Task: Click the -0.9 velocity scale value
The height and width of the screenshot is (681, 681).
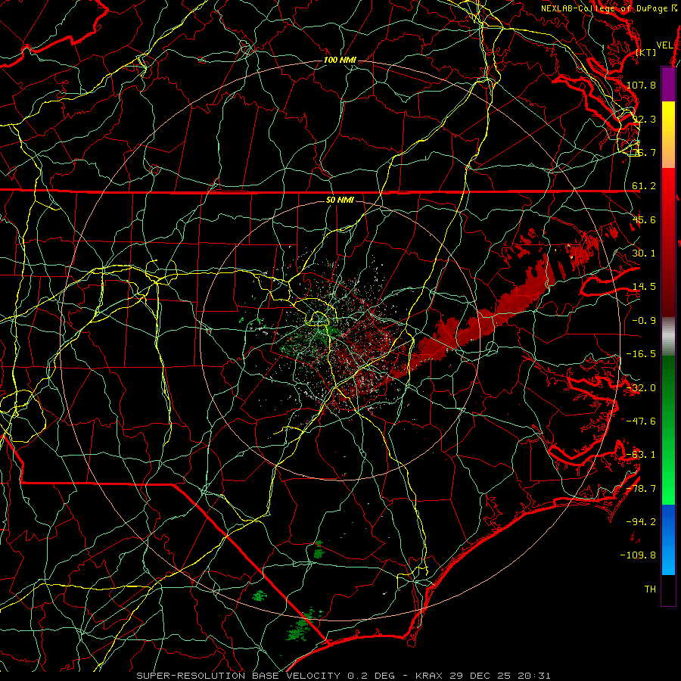Action: 644,321
